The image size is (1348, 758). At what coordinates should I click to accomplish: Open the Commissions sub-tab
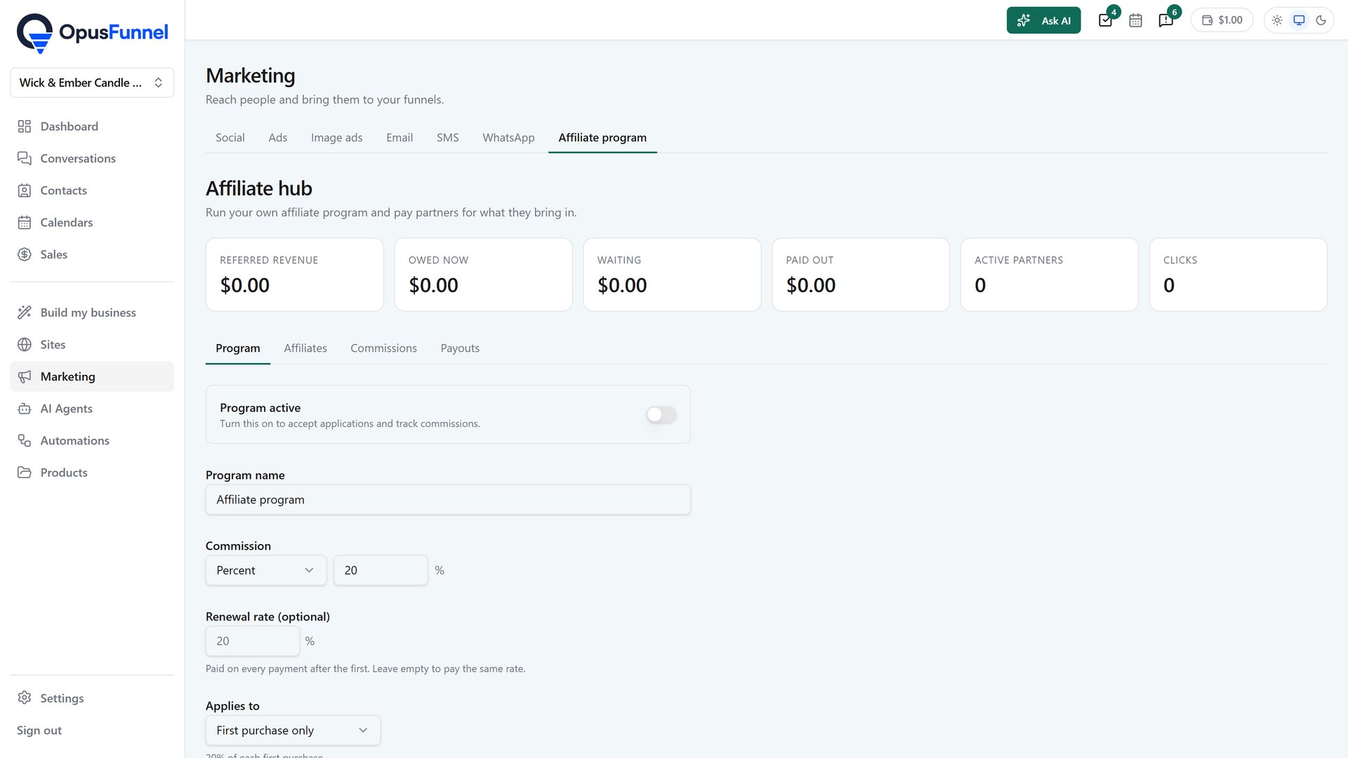pyautogui.click(x=383, y=348)
